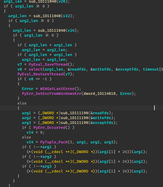Image resolution: width=163 pixels, height=187 pixels.
Task: Click _DWORD cast on the 'arg1 =' assignment line
Action: pyautogui.click(x=47, y=113)
